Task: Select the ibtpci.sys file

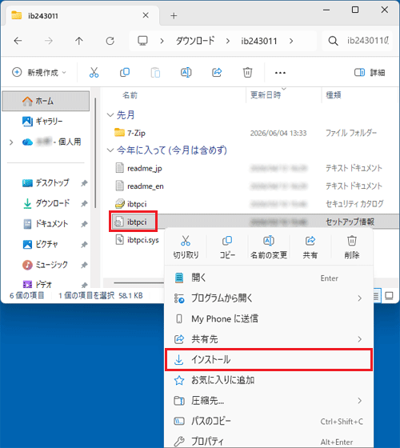Action: coord(137,240)
